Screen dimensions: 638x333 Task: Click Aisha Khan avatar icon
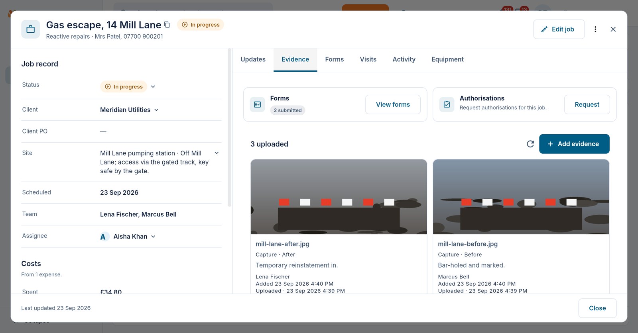coord(104,237)
